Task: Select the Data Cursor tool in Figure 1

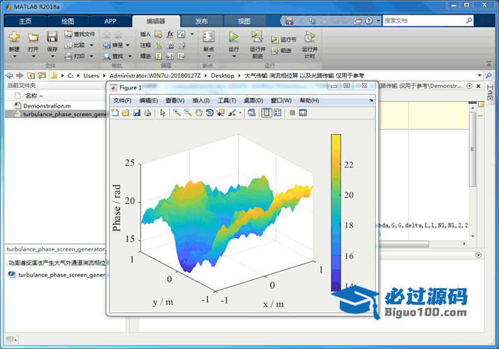Action: click(221, 112)
